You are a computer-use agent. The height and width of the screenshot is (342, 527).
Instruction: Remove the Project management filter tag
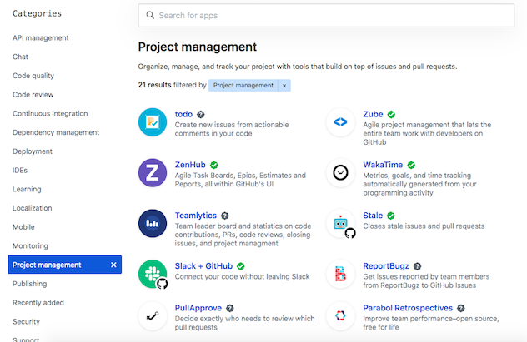(284, 86)
